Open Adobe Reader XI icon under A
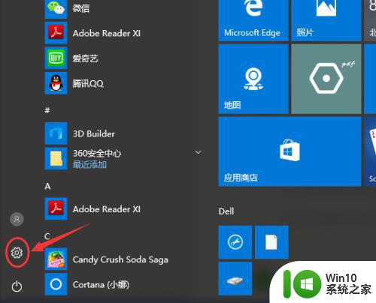Screen dimensions: 376x303 pos(56,208)
